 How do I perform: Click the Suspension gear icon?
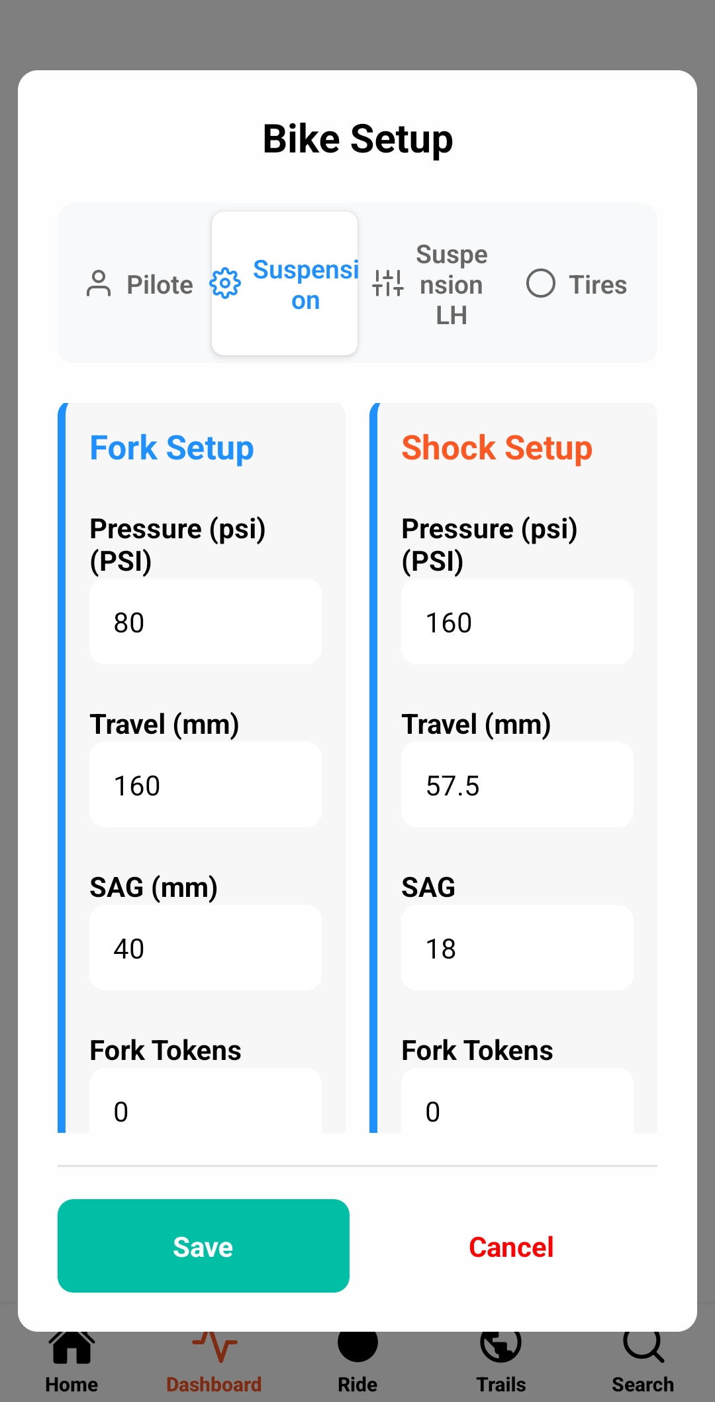coord(225,284)
